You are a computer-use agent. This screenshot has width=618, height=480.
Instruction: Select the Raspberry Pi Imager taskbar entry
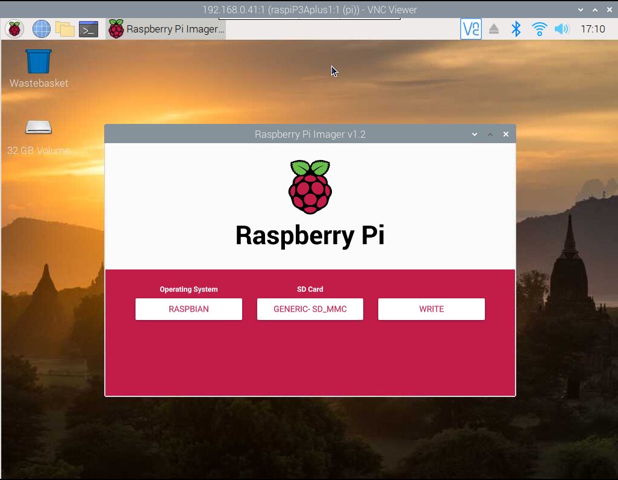coord(166,29)
